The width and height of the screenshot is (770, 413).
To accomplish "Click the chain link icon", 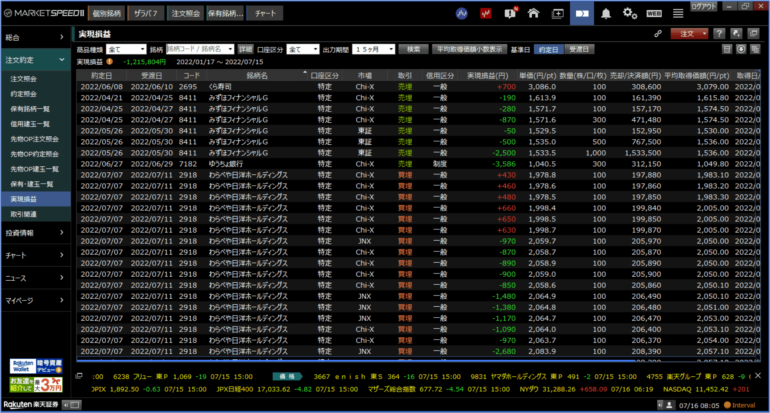I will click(658, 34).
